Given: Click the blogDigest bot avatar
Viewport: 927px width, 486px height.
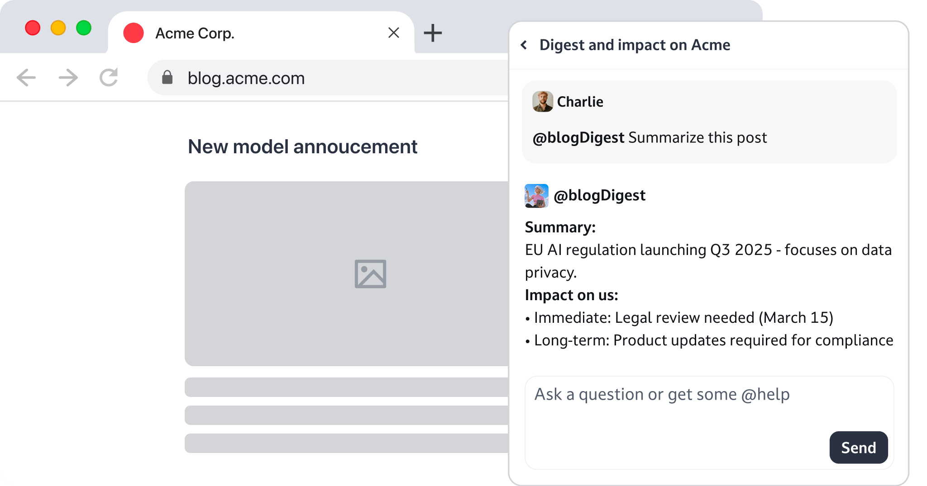Looking at the screenshot, I should pos(536,195).
